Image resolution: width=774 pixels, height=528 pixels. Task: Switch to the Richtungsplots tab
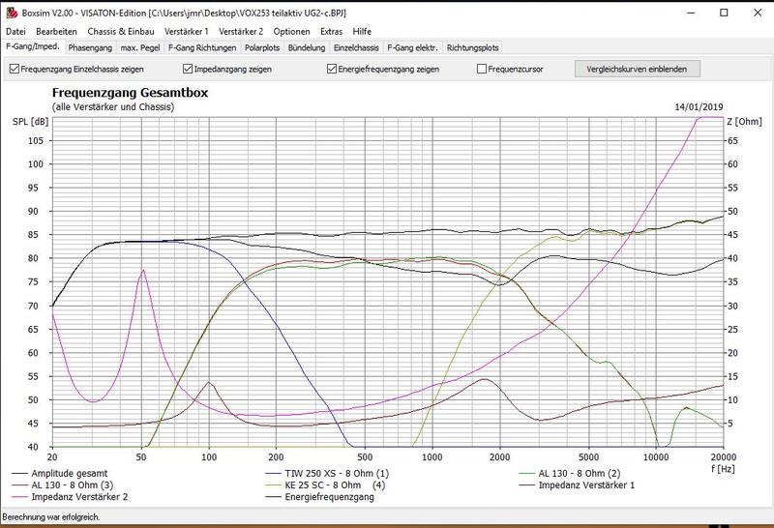click(x=473, y=46)
